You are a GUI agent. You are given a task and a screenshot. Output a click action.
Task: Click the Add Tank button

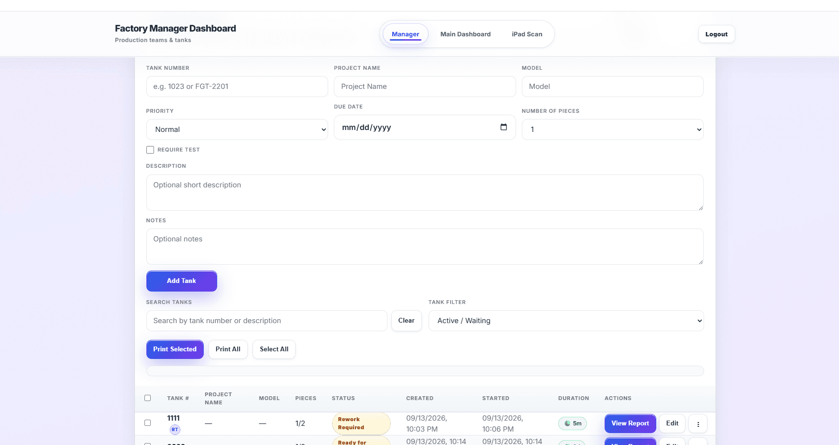tap(182, 281)
